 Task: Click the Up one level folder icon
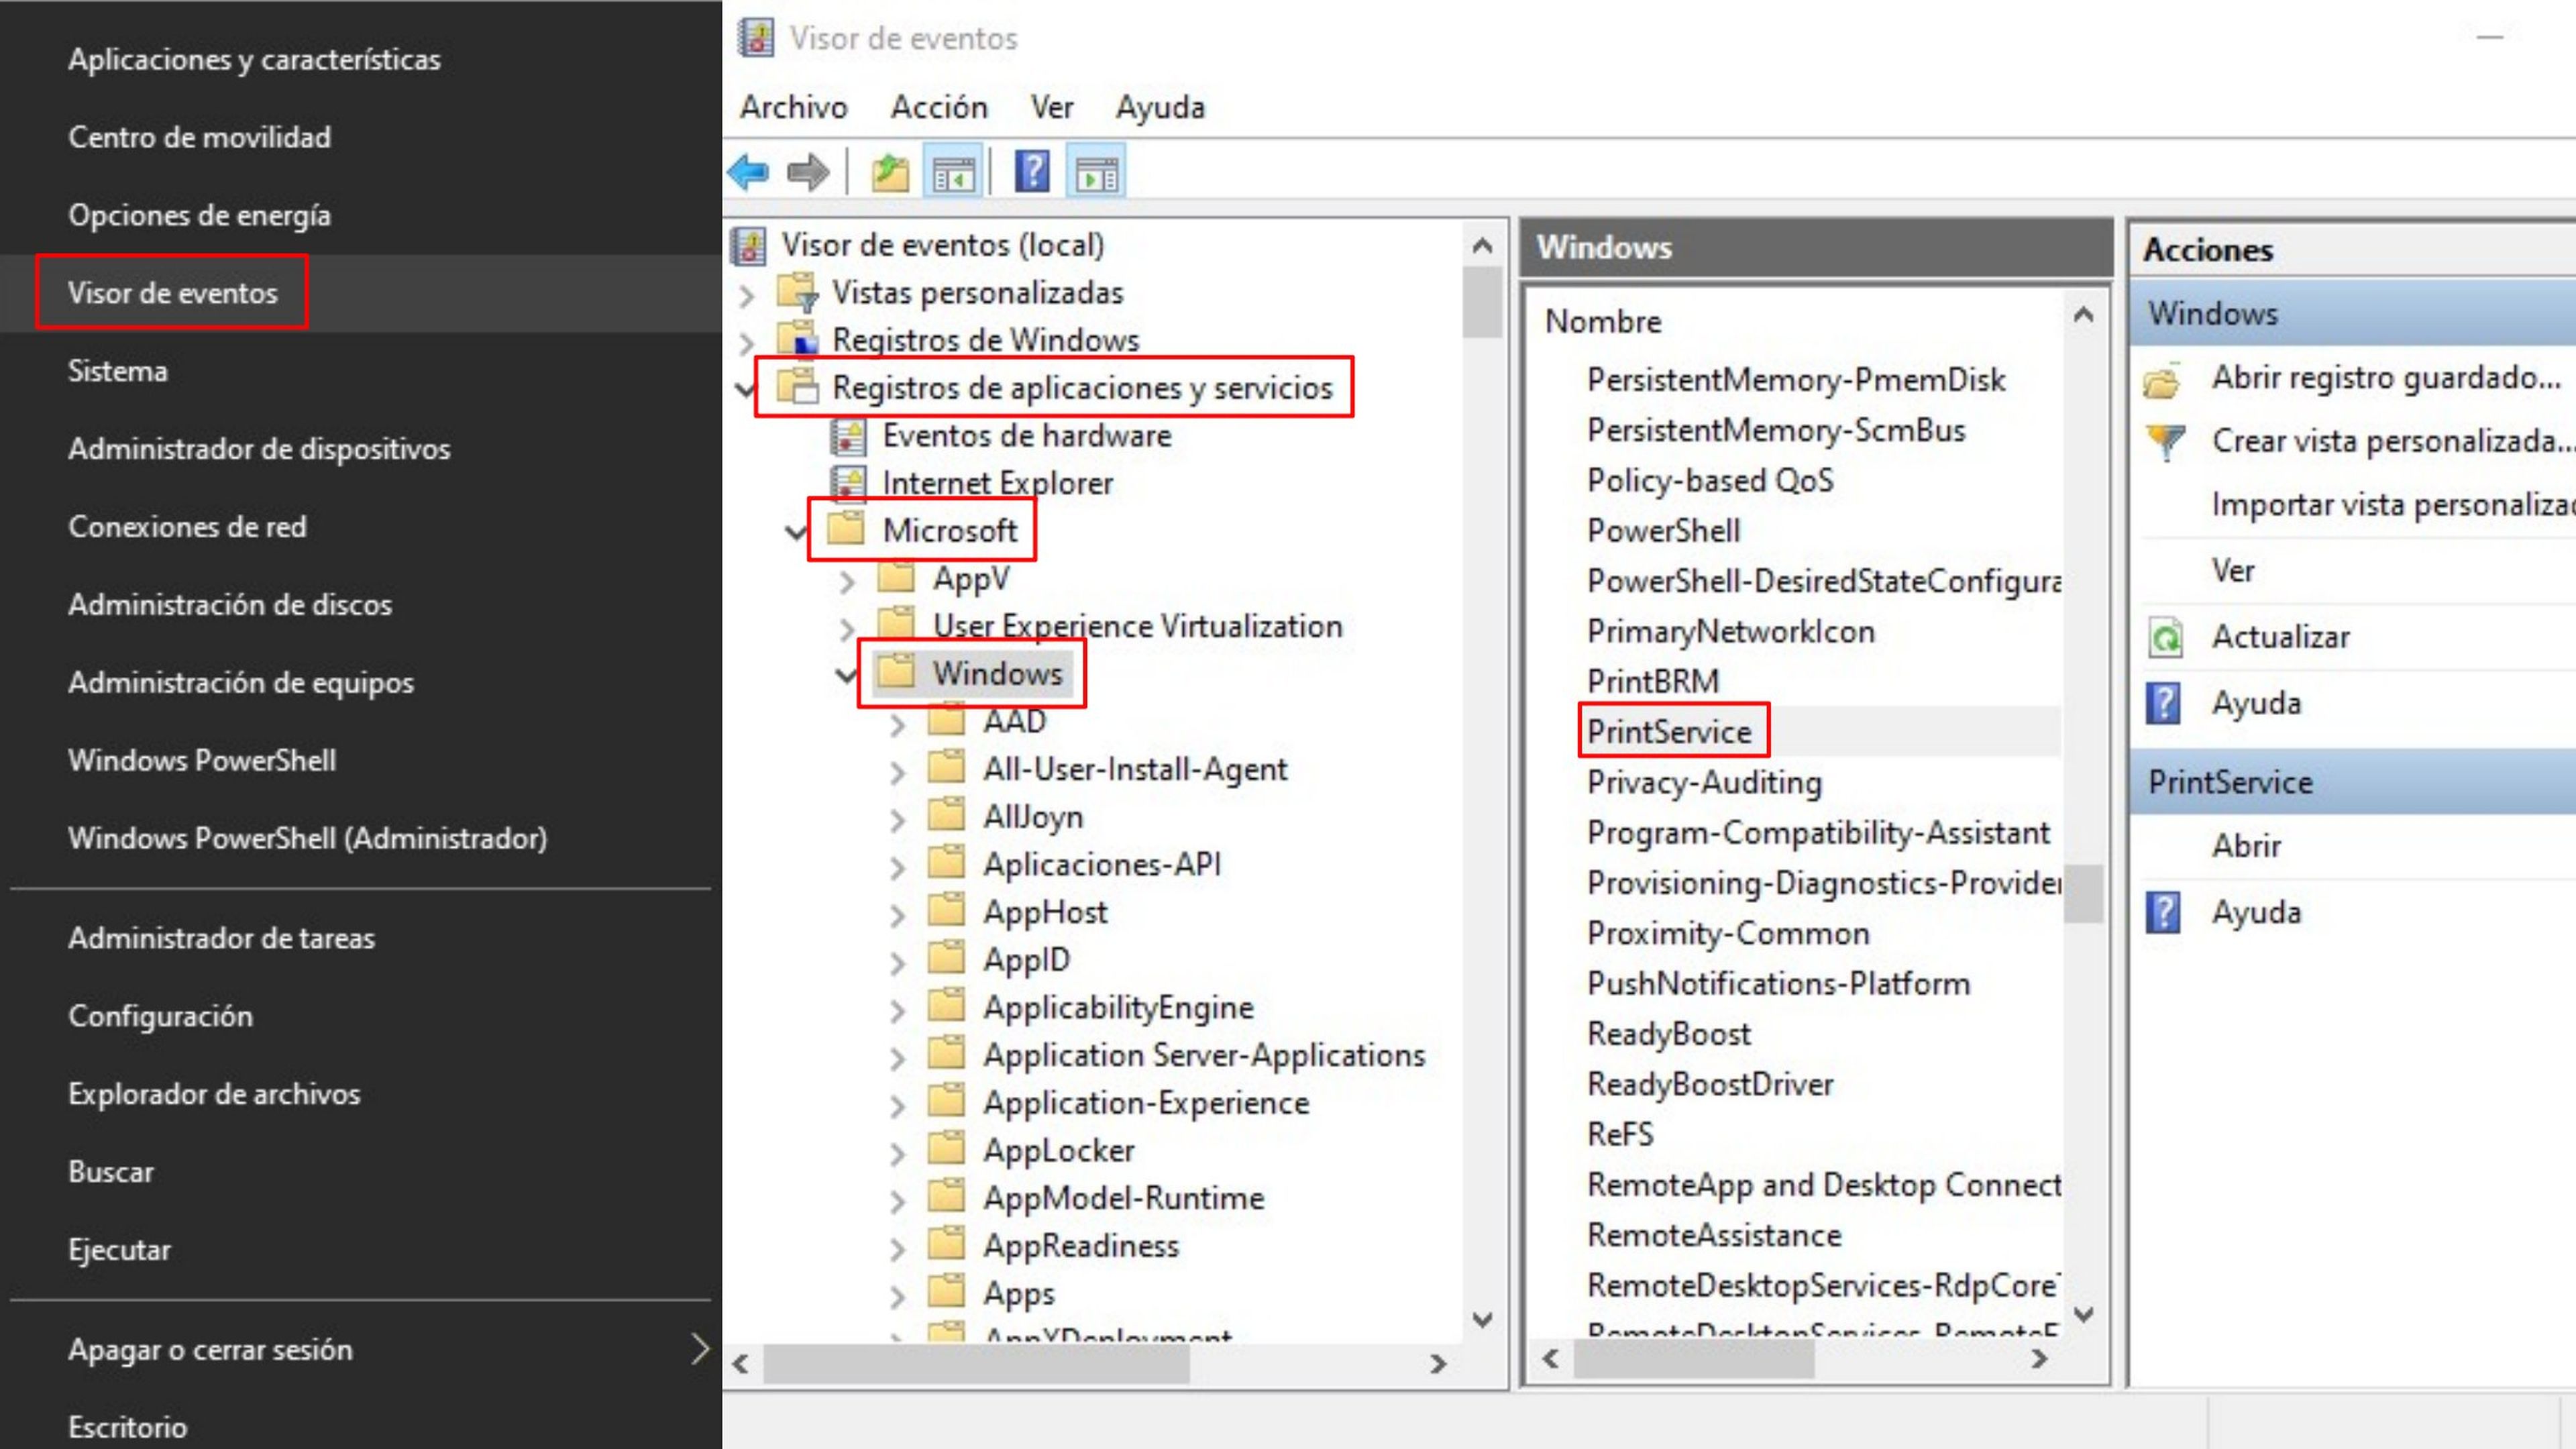click(890, 173)
